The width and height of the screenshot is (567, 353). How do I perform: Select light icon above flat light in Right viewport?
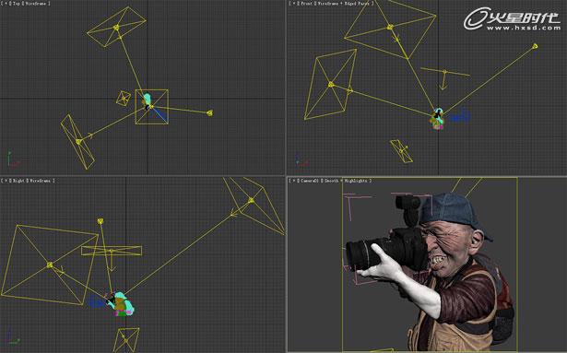click(100, 221)
